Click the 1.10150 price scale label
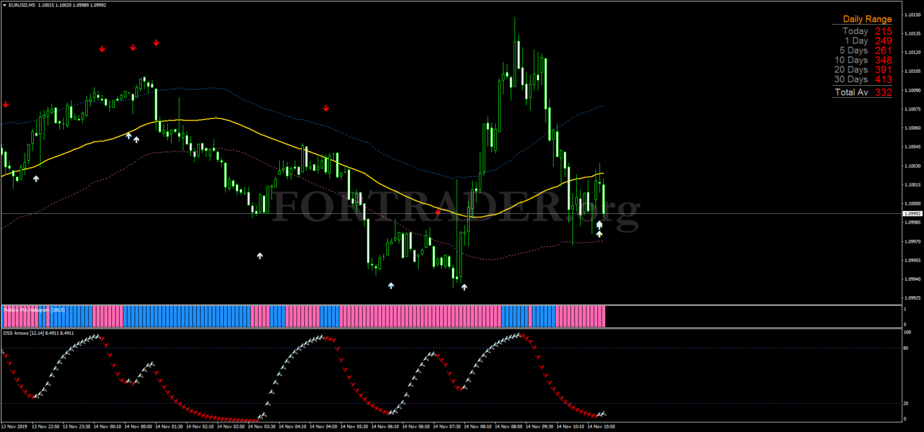 [x=913, y=14]
